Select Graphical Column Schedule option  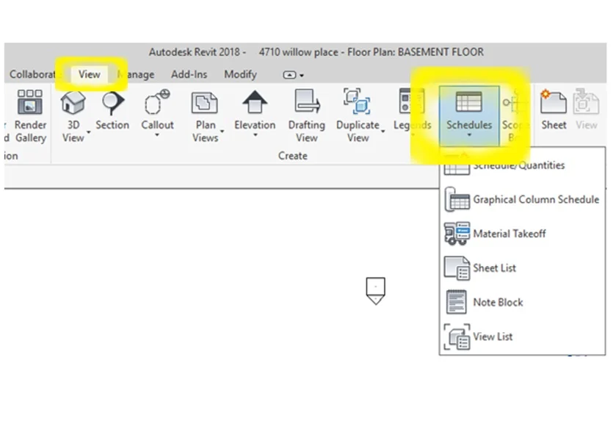536,199
